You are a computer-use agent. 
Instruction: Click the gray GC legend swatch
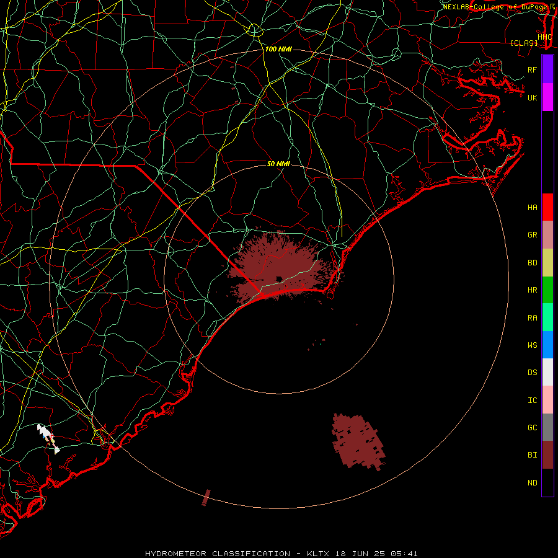click(547, 427)
